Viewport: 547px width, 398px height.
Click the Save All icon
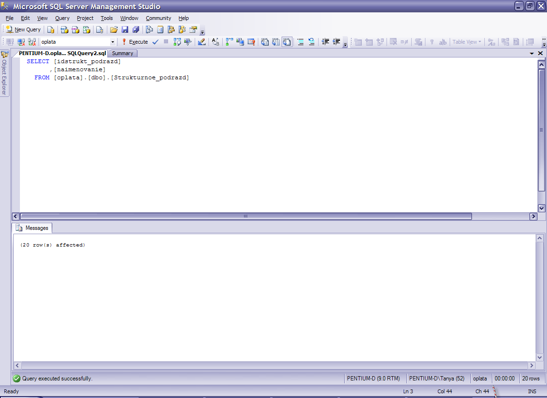136,29
